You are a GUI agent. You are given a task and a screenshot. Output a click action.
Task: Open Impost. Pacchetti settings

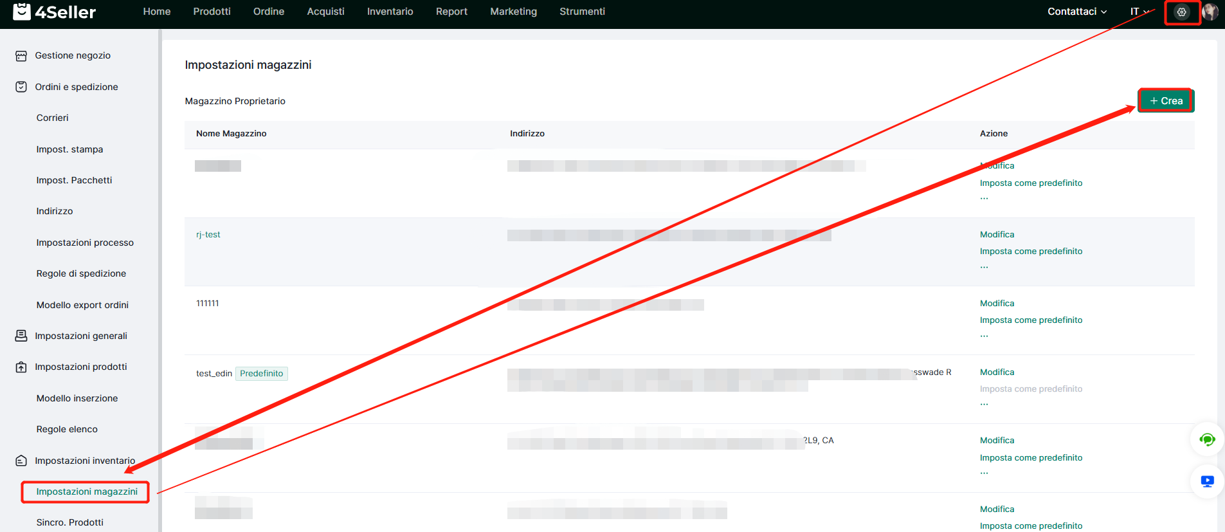(74, 180)
